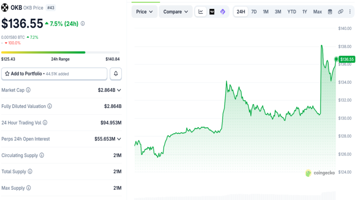Click the OKB Price heading label

coord(33,8)
